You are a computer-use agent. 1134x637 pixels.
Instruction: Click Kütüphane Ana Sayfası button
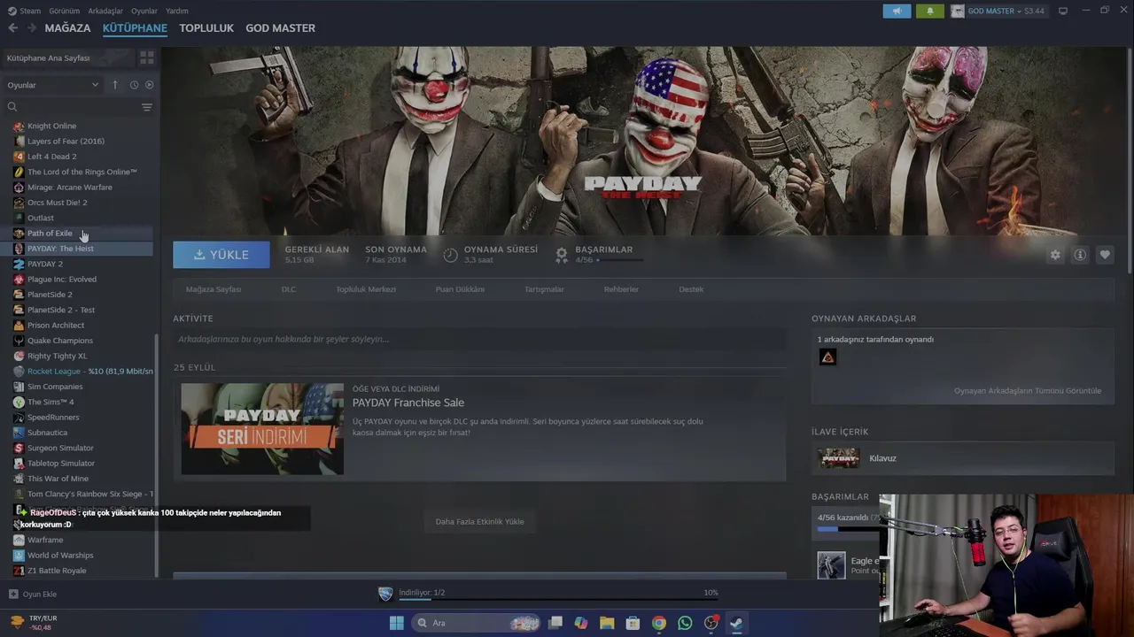pyautogui.click(x=67, y=58)
